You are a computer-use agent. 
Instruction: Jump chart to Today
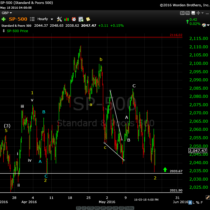pos(129,208)
